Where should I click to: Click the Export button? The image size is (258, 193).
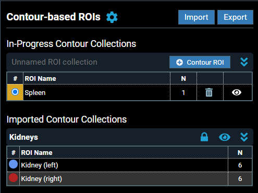(x=235, y=17)
